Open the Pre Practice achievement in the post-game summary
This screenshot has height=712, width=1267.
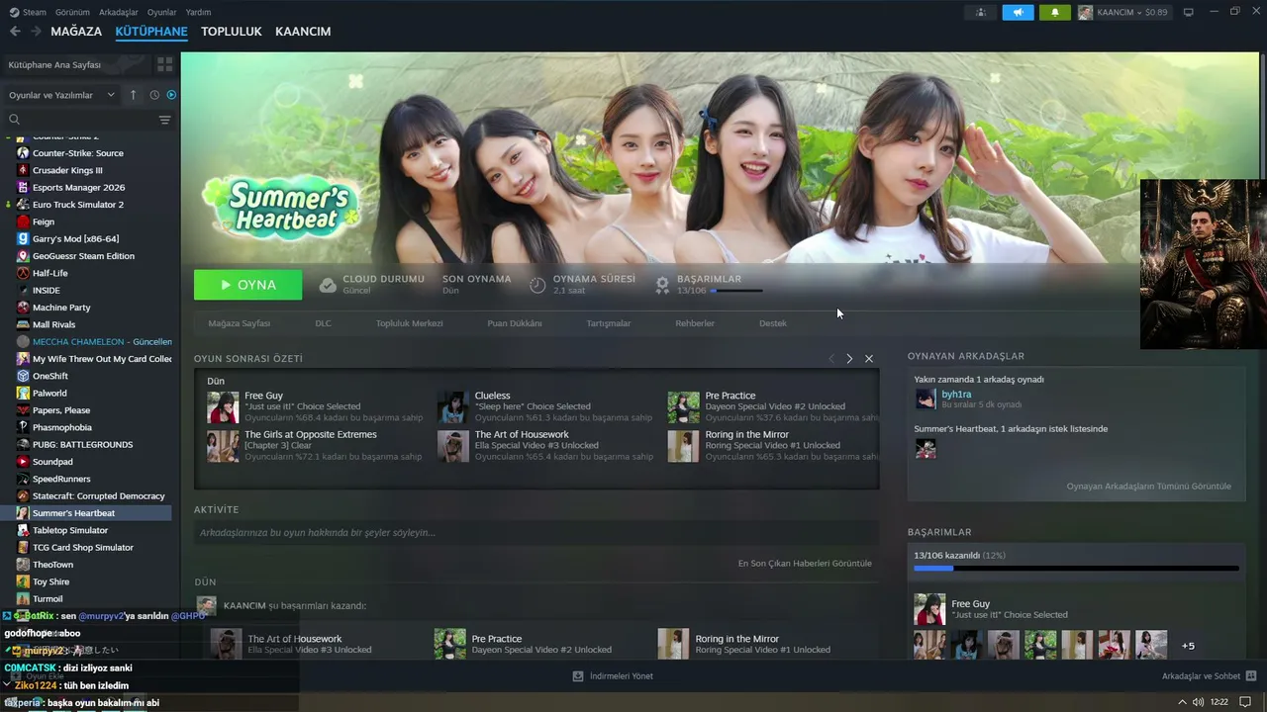tap(683, 406)
